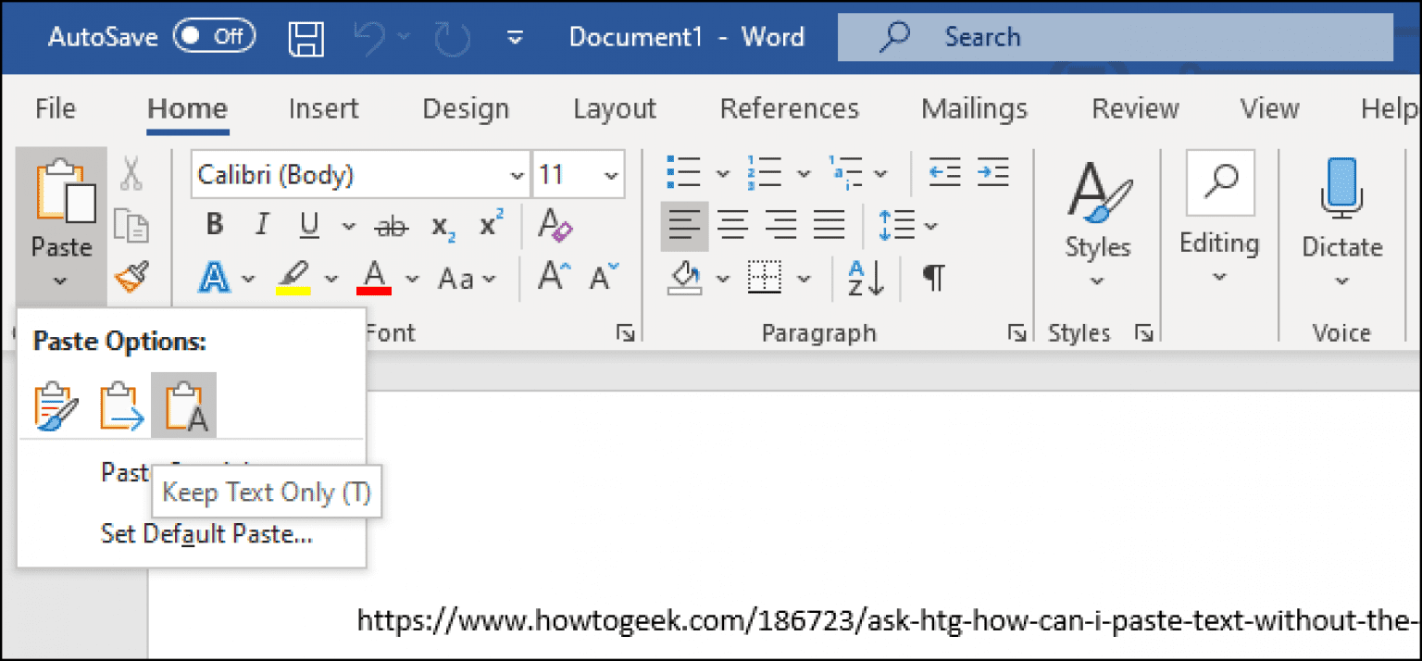Image resolution: width=1422 pixels, height=661 pixels.
Task: Toggle Bold formatting
Action: (215, 225)
